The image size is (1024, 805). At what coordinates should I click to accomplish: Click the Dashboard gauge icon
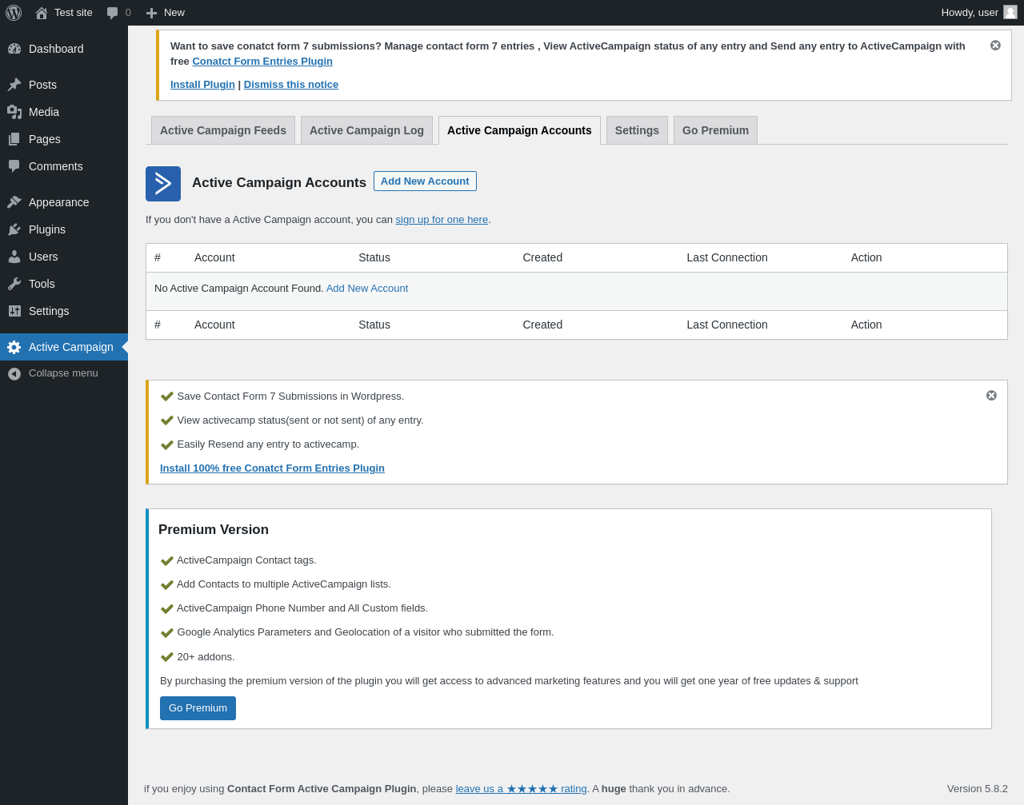coord(14,49)
